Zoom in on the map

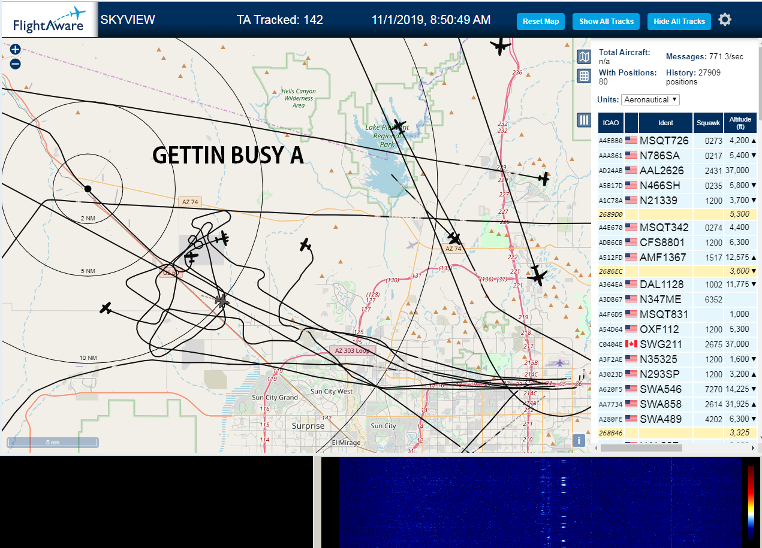(16, 50)
